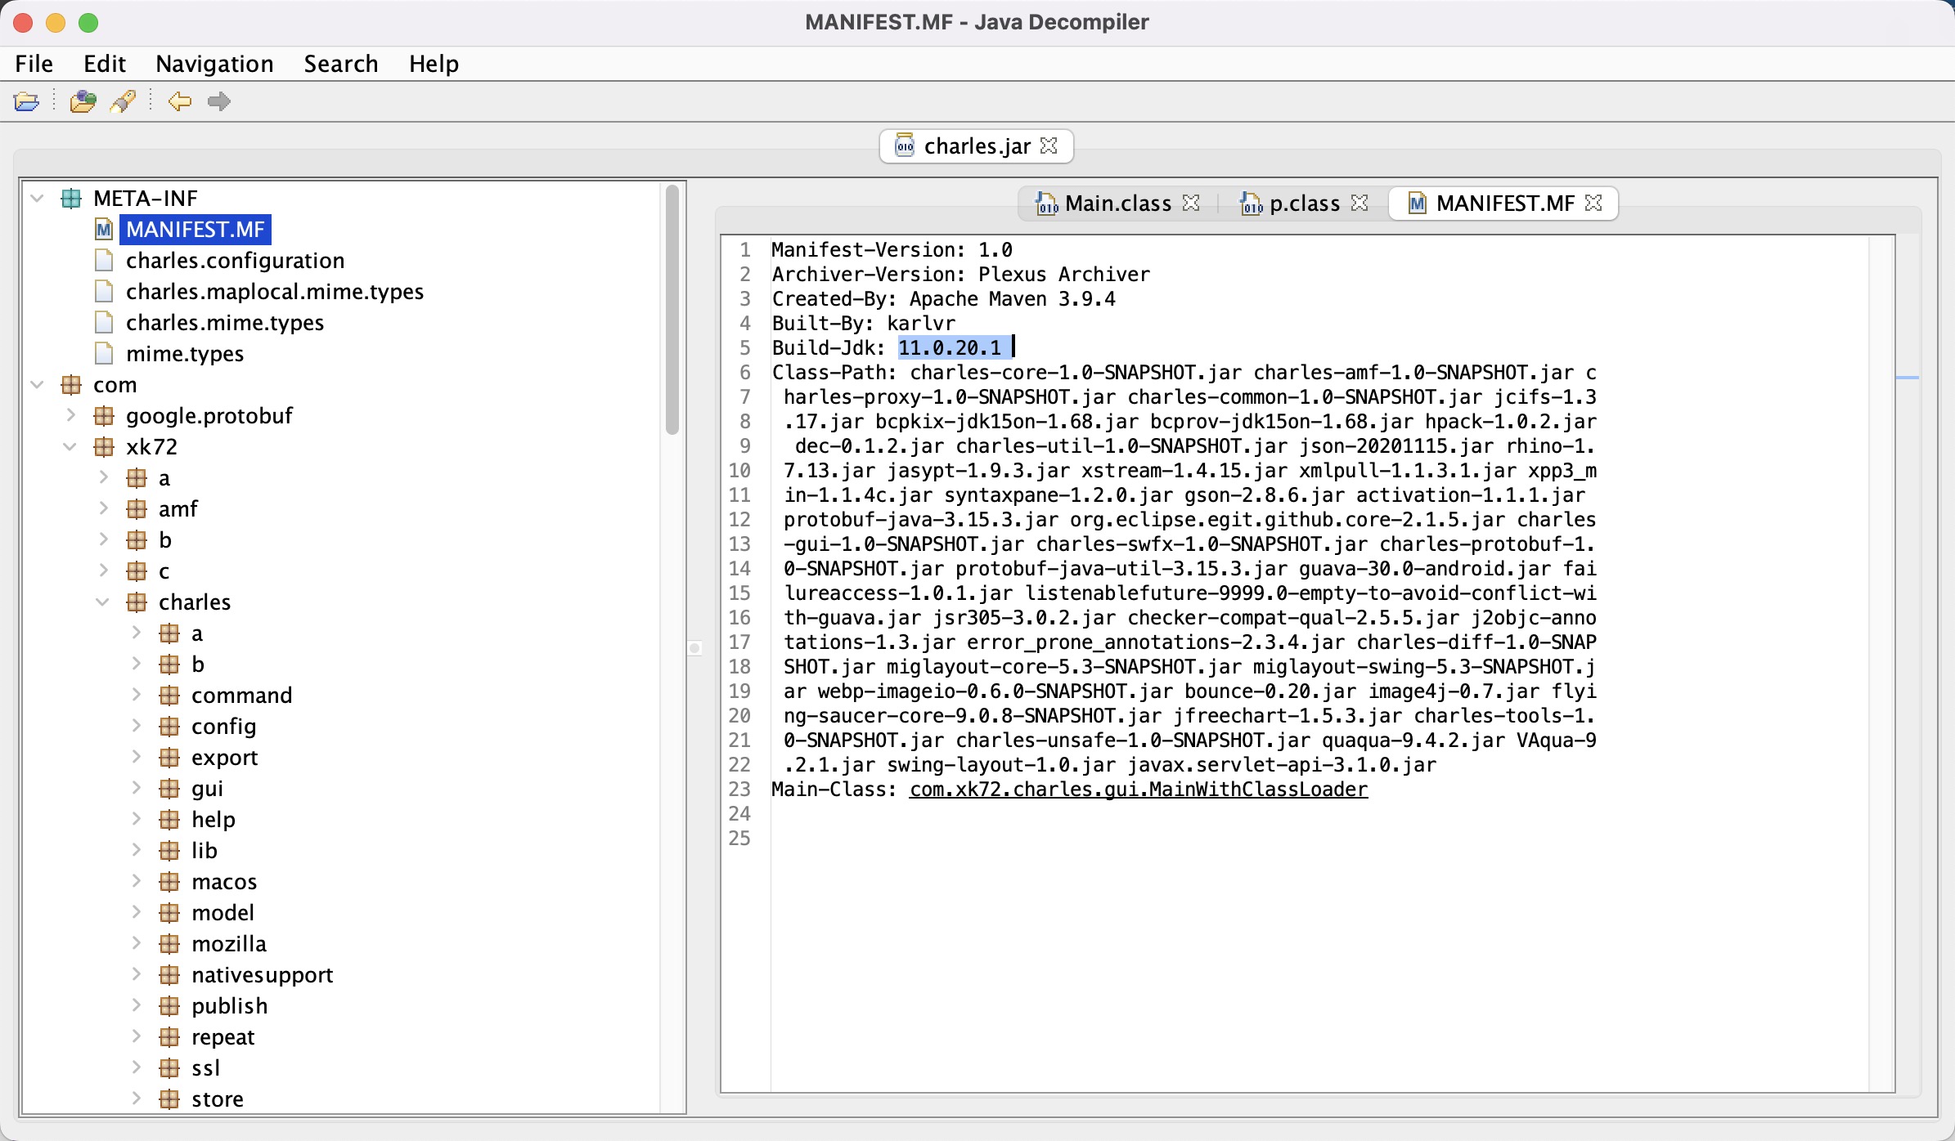Click the Search toolbar icon
This screenshot has width=1955, height=1141.
click(x=124, y=101)
